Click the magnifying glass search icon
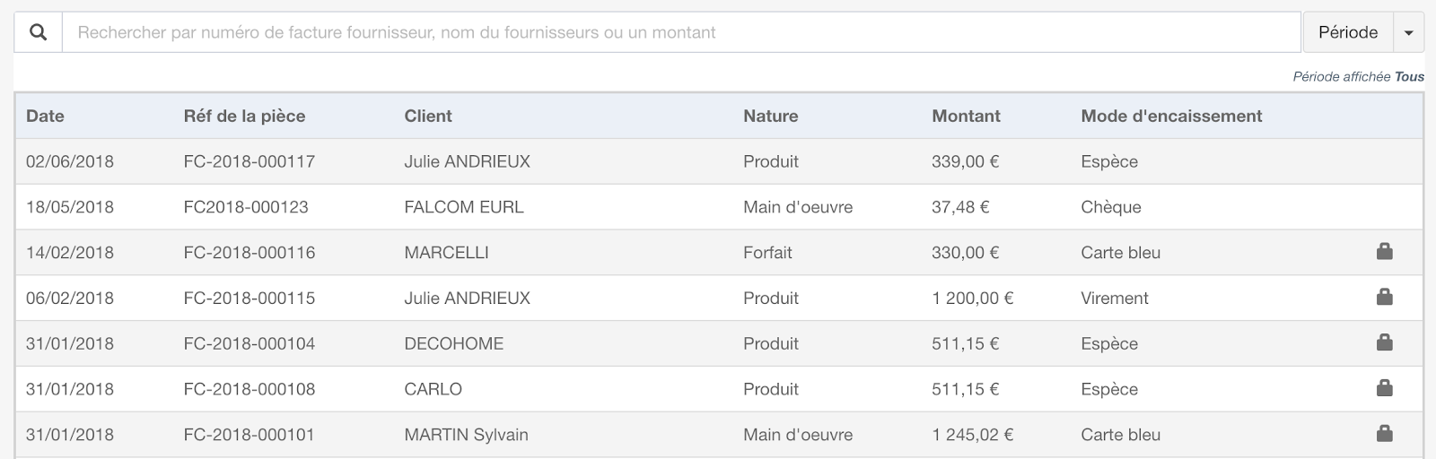The image size is (1436, 459). click(38, 32)
